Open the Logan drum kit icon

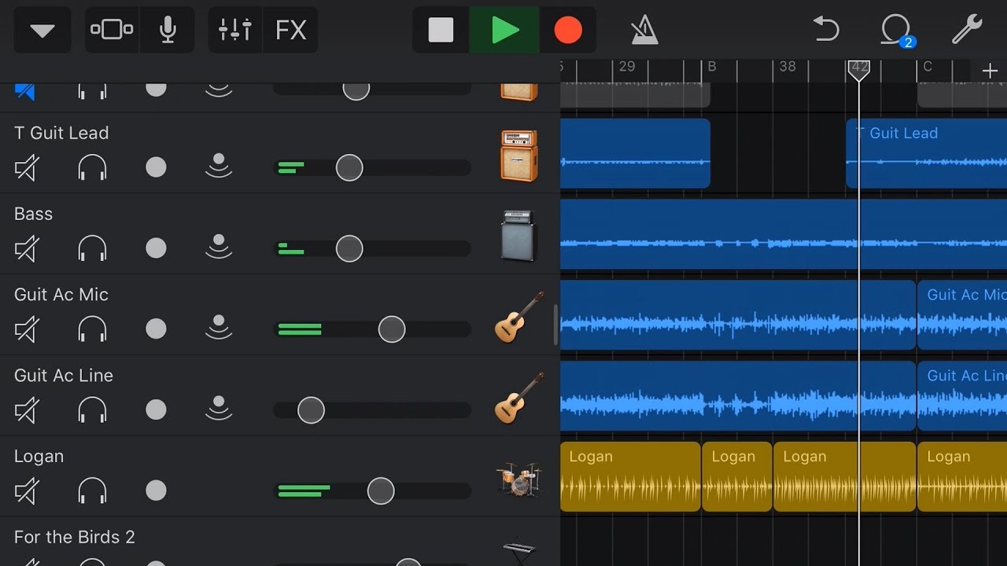coord(519,478)
